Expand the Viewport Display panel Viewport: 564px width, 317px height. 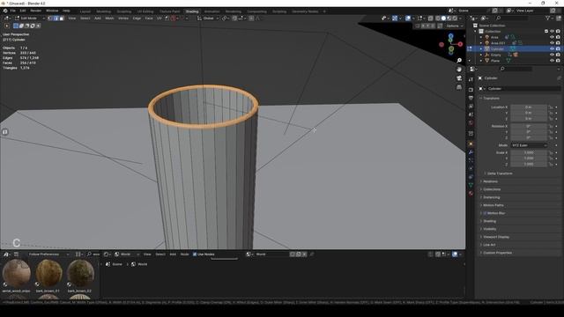pyautogui.click(x=496, y=237)
